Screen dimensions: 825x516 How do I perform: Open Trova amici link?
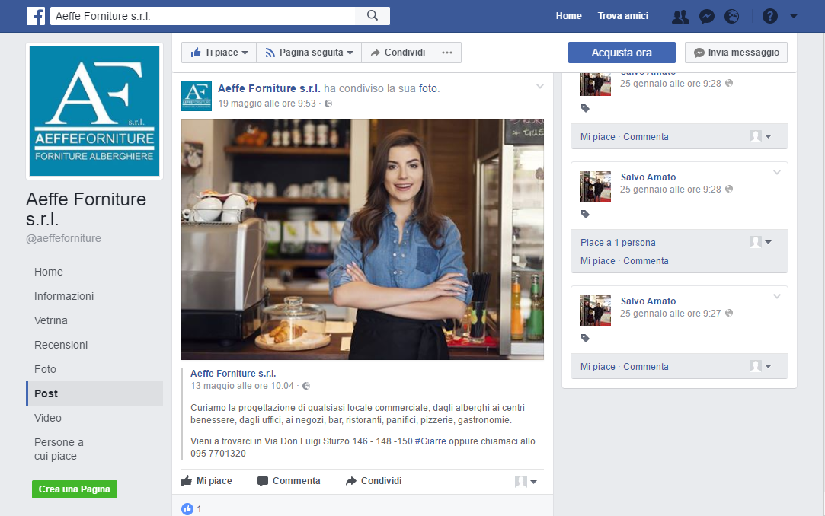623,16
